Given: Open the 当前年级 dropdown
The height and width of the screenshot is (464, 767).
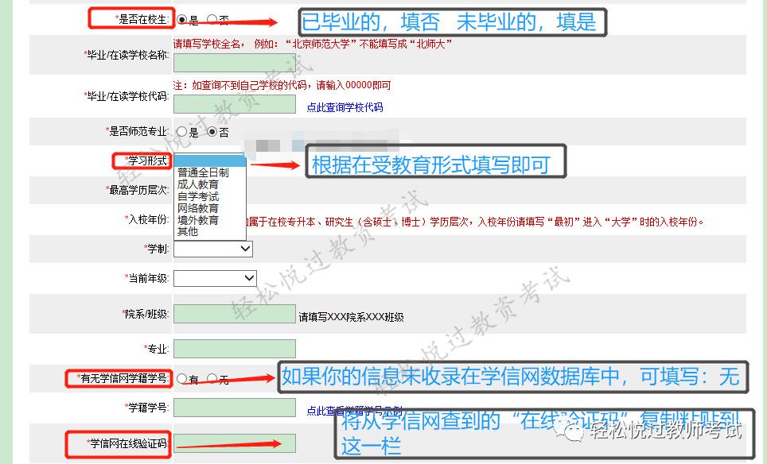Looking at the screenshot, I should click(x=216, y=278).
